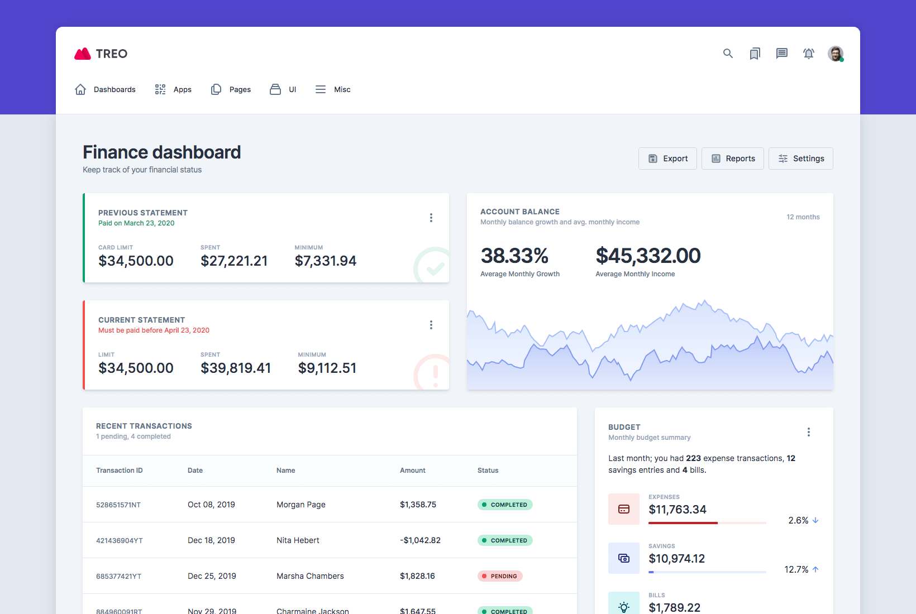Select the Morgan Page transaction row

(330, 505)
